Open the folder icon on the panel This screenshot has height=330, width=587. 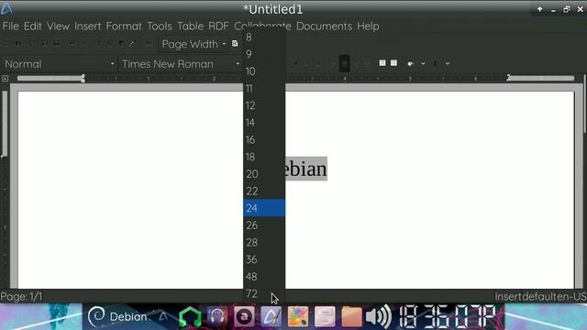tap(351, 316)
